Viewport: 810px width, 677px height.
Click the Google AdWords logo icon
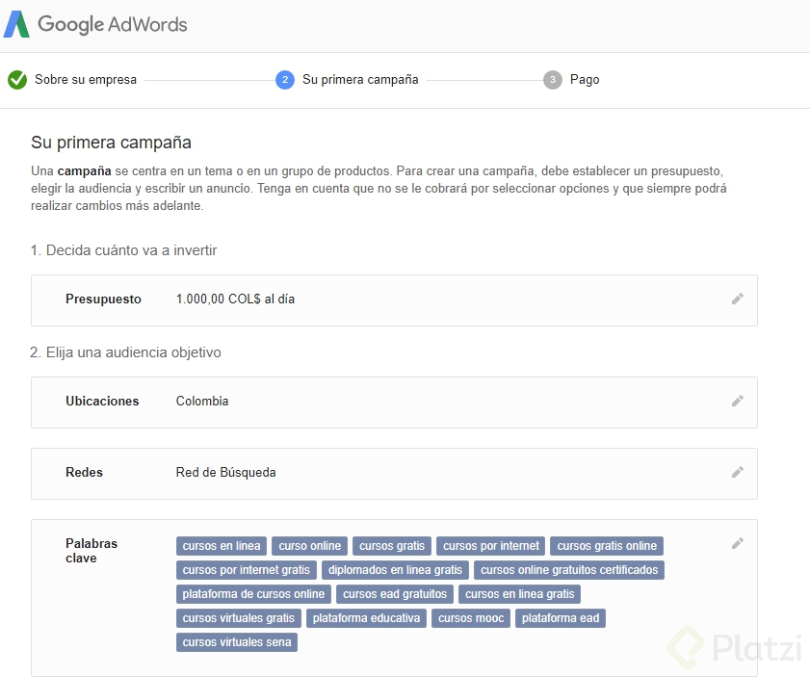17,24
